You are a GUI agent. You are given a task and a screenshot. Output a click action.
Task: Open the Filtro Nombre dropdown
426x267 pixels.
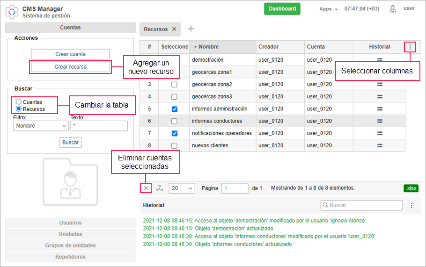pyautogui.click(x=41, y=126)
